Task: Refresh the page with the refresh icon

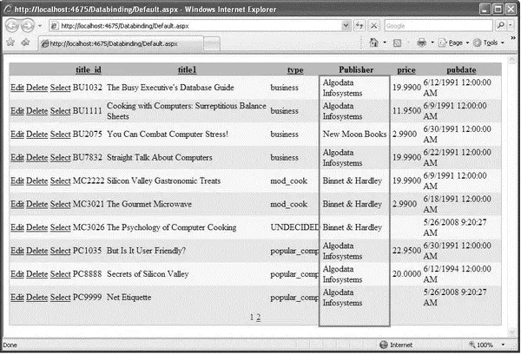Action: tap(359, 25)
